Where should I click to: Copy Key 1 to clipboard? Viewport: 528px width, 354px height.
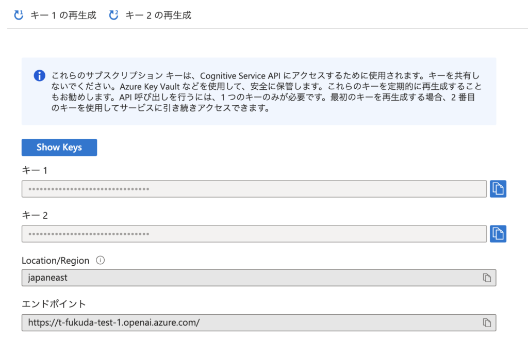click(x=498, y=189)
